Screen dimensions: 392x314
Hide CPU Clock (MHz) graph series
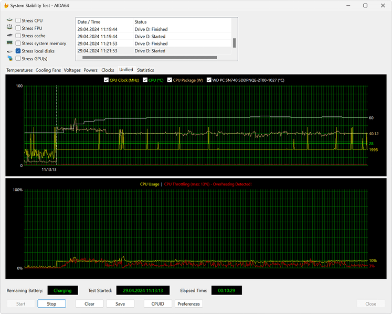pyautogui.click(x=107, y=80)
